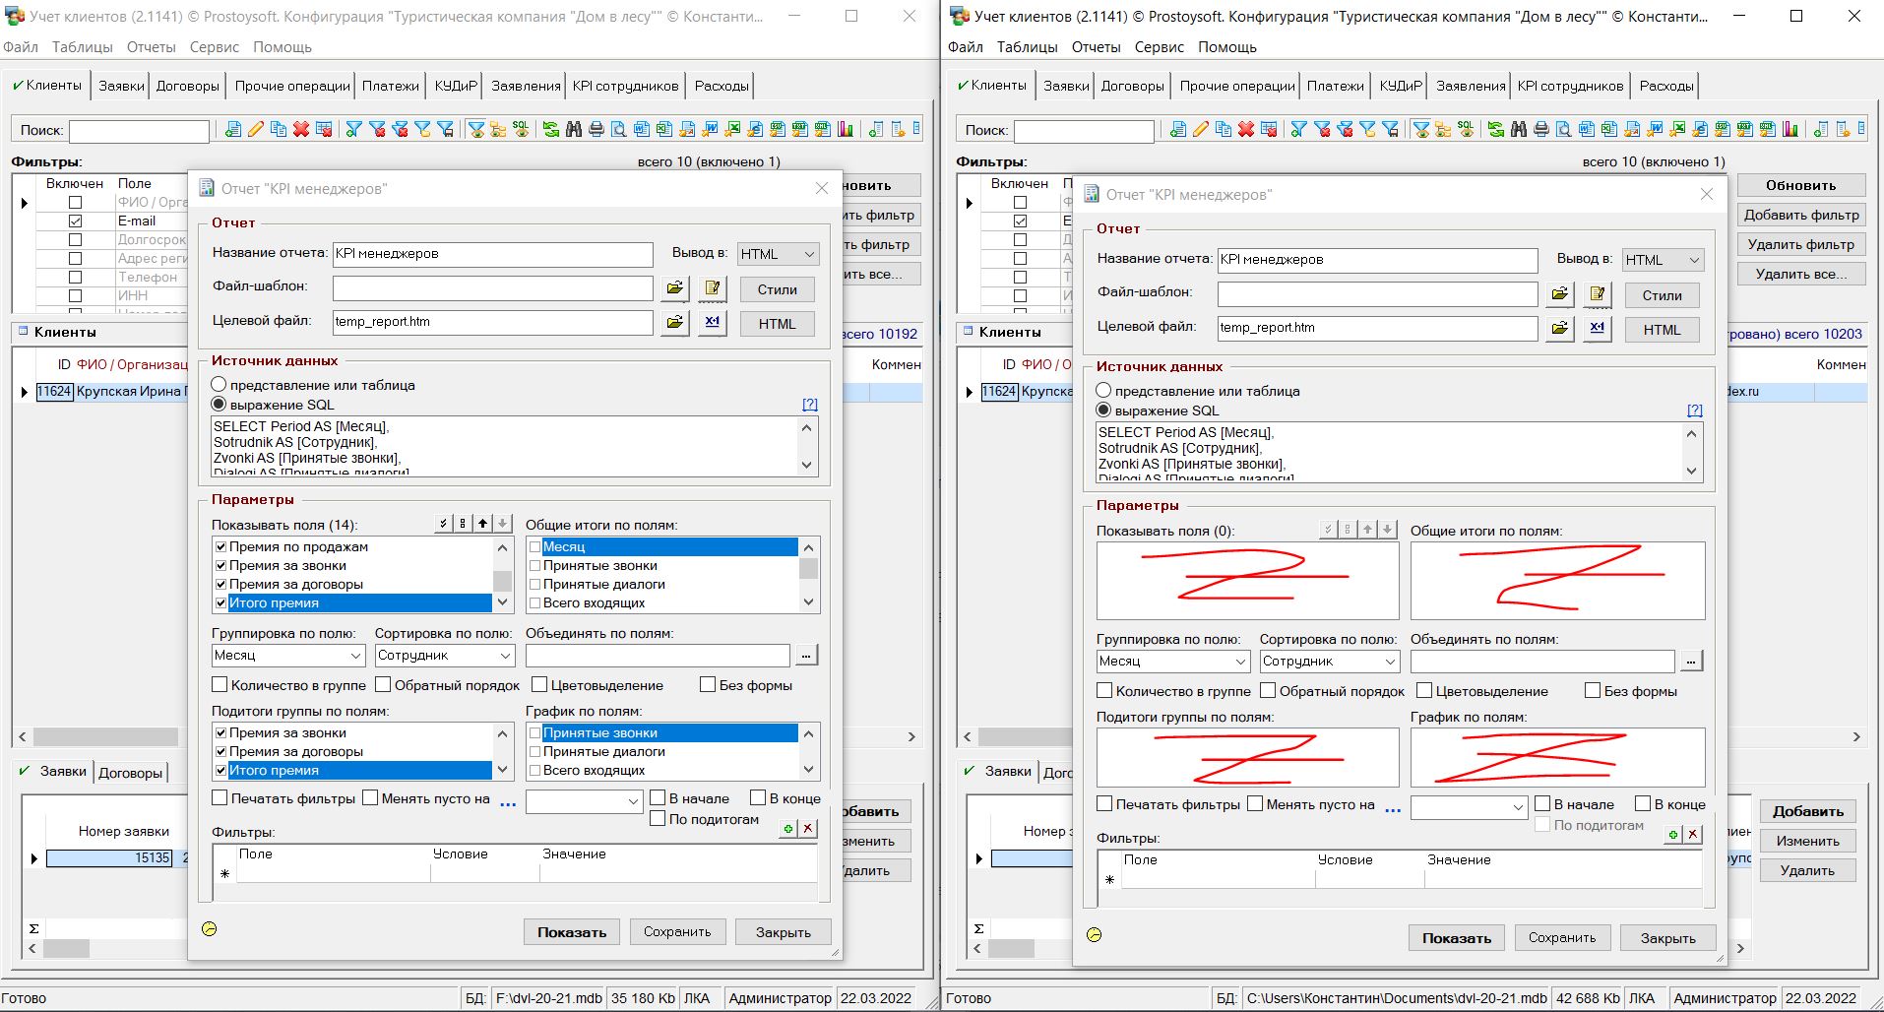Click pencil edit icon in left window toolbar
The image size is (1884, 1012).
pos(256,129)
